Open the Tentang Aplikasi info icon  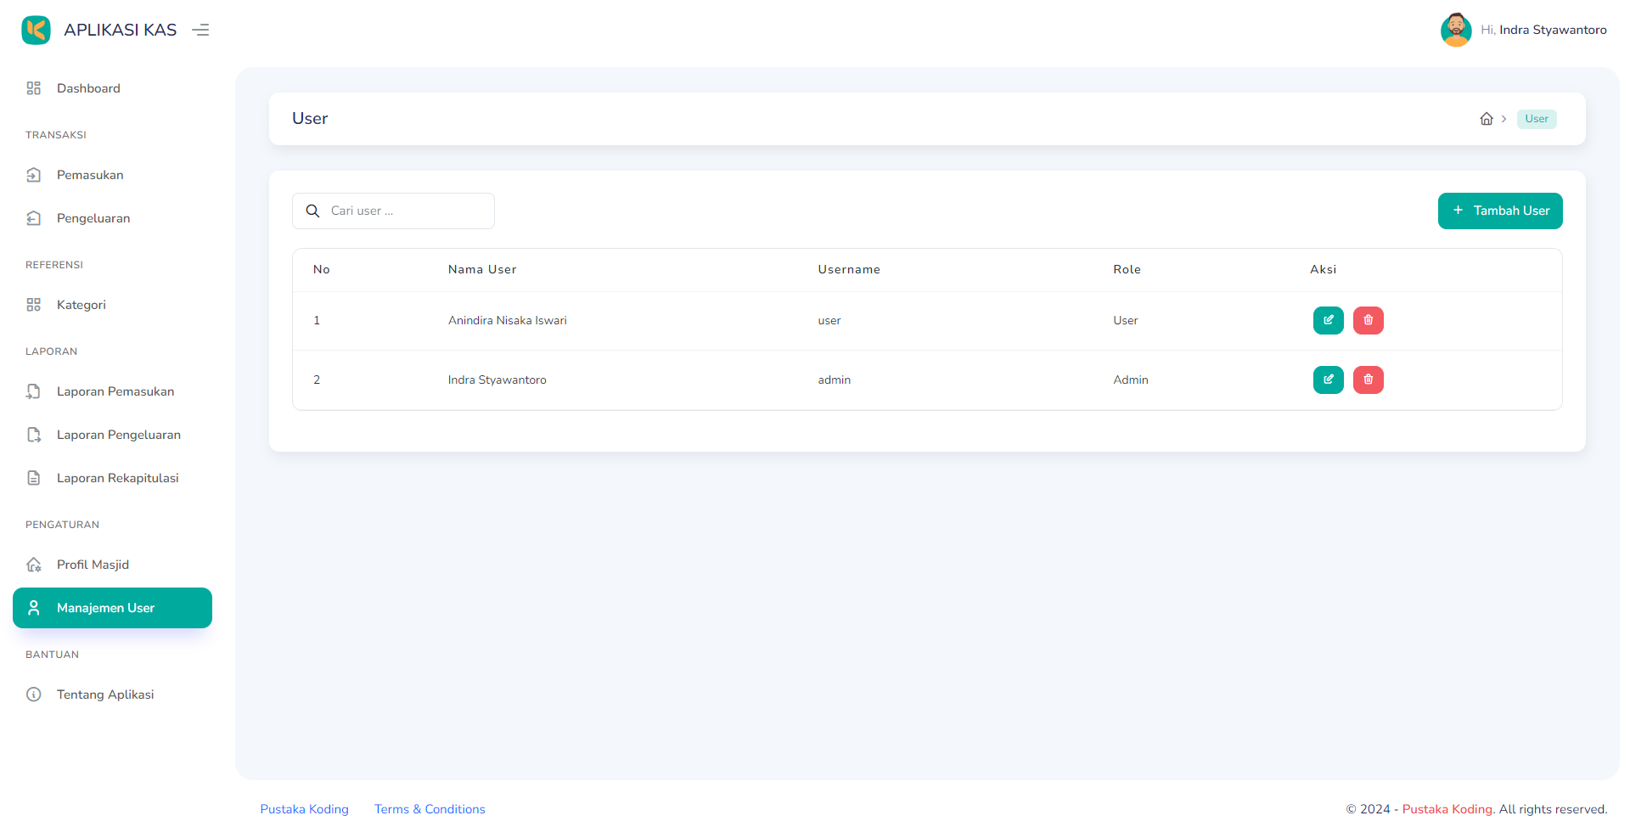(34, 695)
